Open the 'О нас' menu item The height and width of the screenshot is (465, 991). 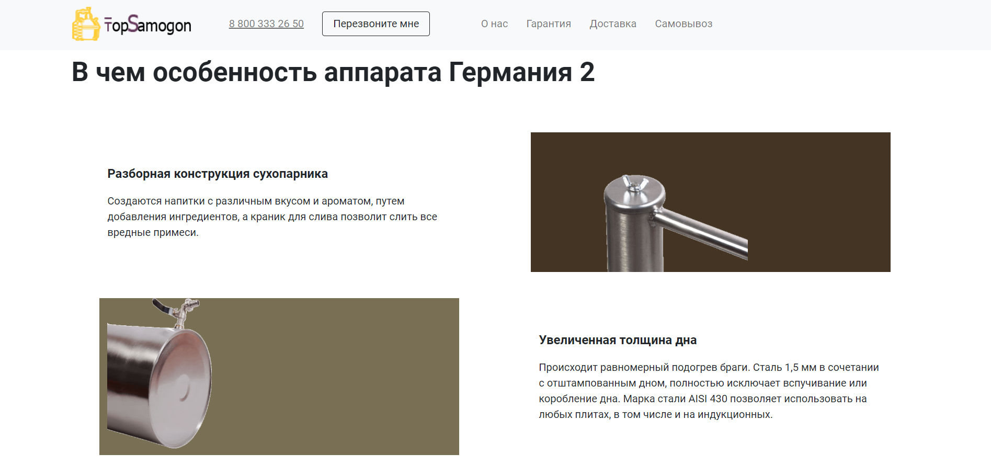[x=494, y=24]
